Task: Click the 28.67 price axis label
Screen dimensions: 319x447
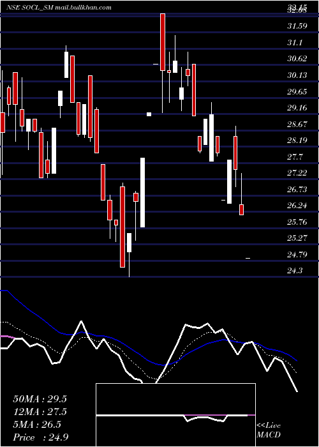Action: tap(297, 124)
